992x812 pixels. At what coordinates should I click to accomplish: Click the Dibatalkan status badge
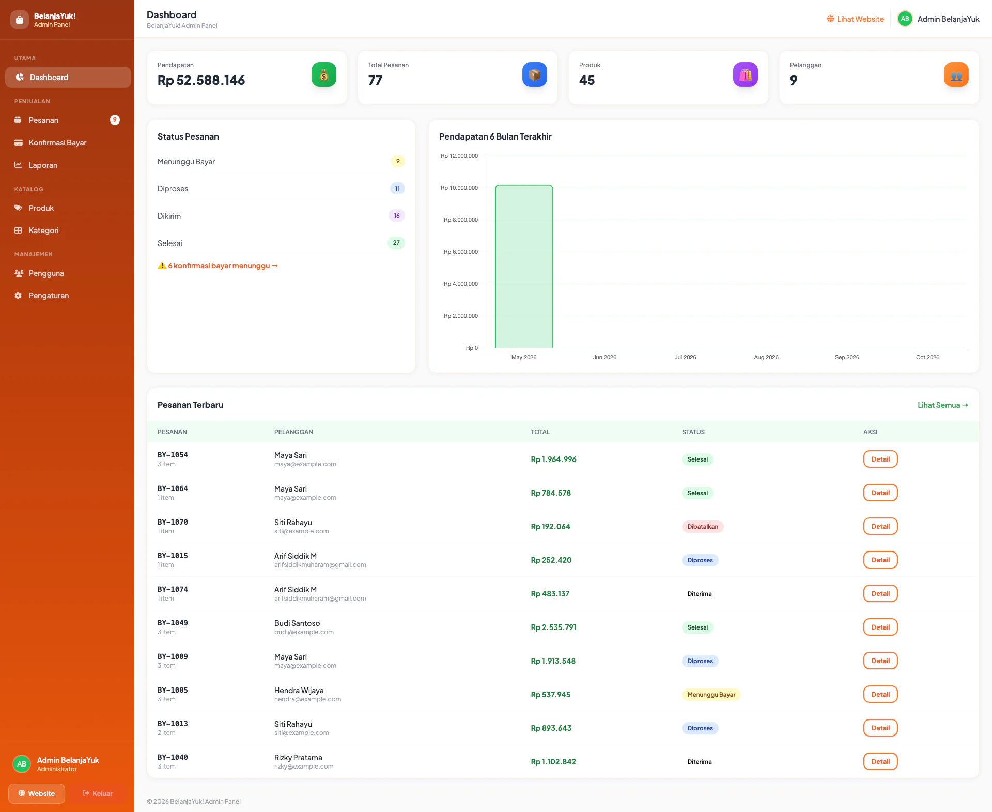coord(703,527)
